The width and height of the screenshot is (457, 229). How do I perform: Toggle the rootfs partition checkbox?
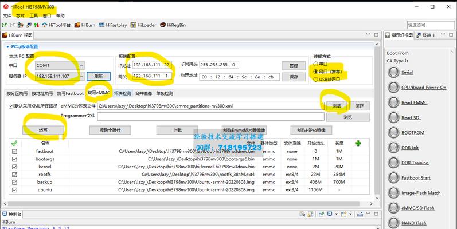[x=14, y=175]
